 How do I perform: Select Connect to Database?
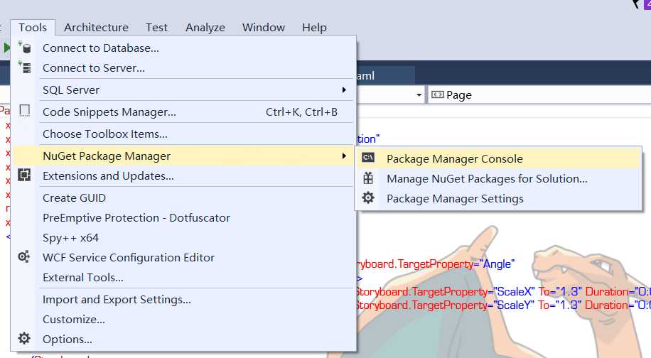pos(183,48)
